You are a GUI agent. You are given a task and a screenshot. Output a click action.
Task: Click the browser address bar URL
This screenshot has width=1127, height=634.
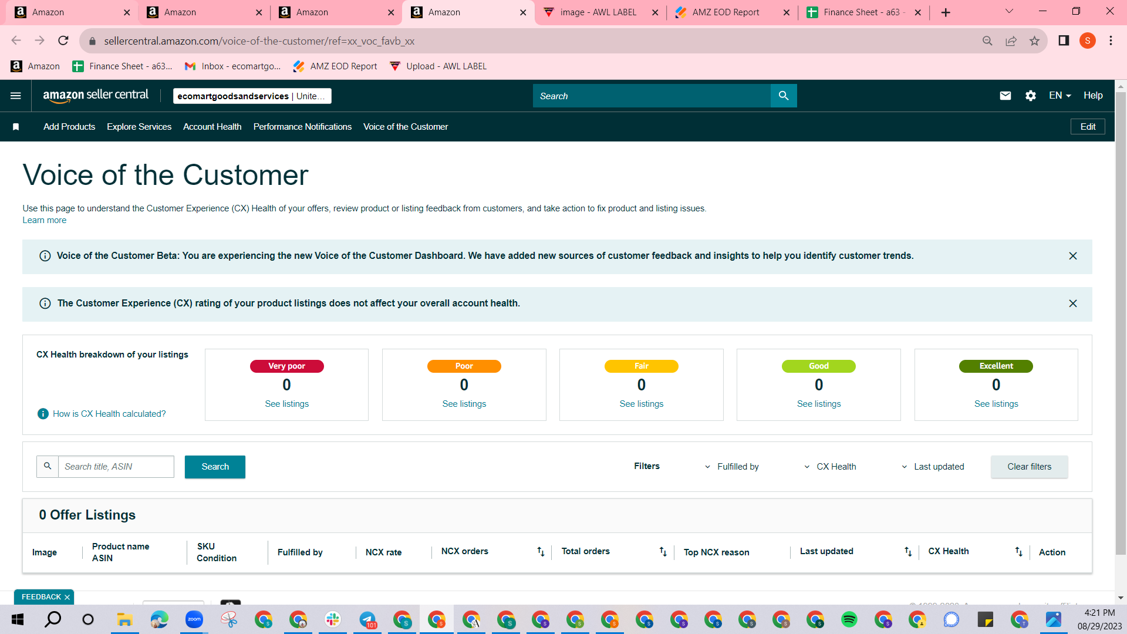pos(259,41)
